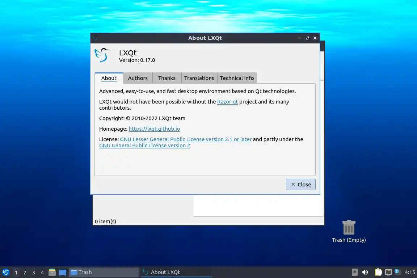Click the Close button in About dialog
The image size is (417, 278).
(x=301, y=184)
